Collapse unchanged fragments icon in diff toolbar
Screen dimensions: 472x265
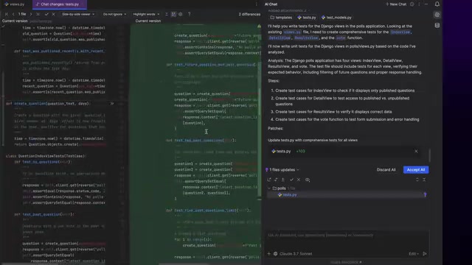pyautogui.click(x=167, y=14)
